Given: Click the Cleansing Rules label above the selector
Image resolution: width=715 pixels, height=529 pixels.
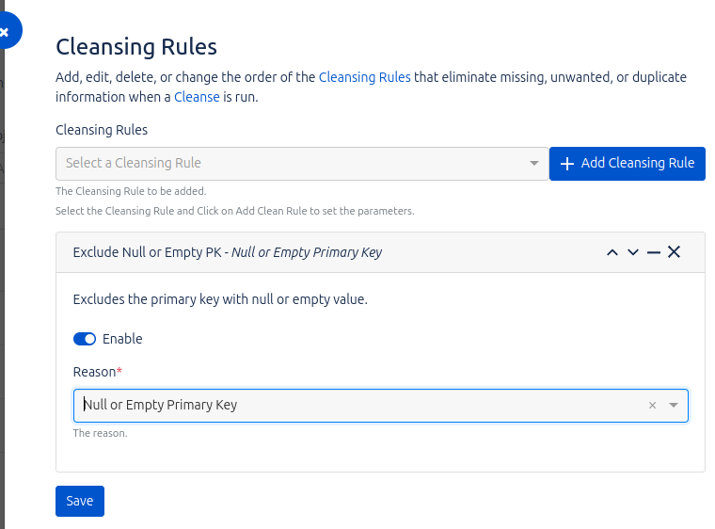Looking at the screenshot, I should point(102,130).
